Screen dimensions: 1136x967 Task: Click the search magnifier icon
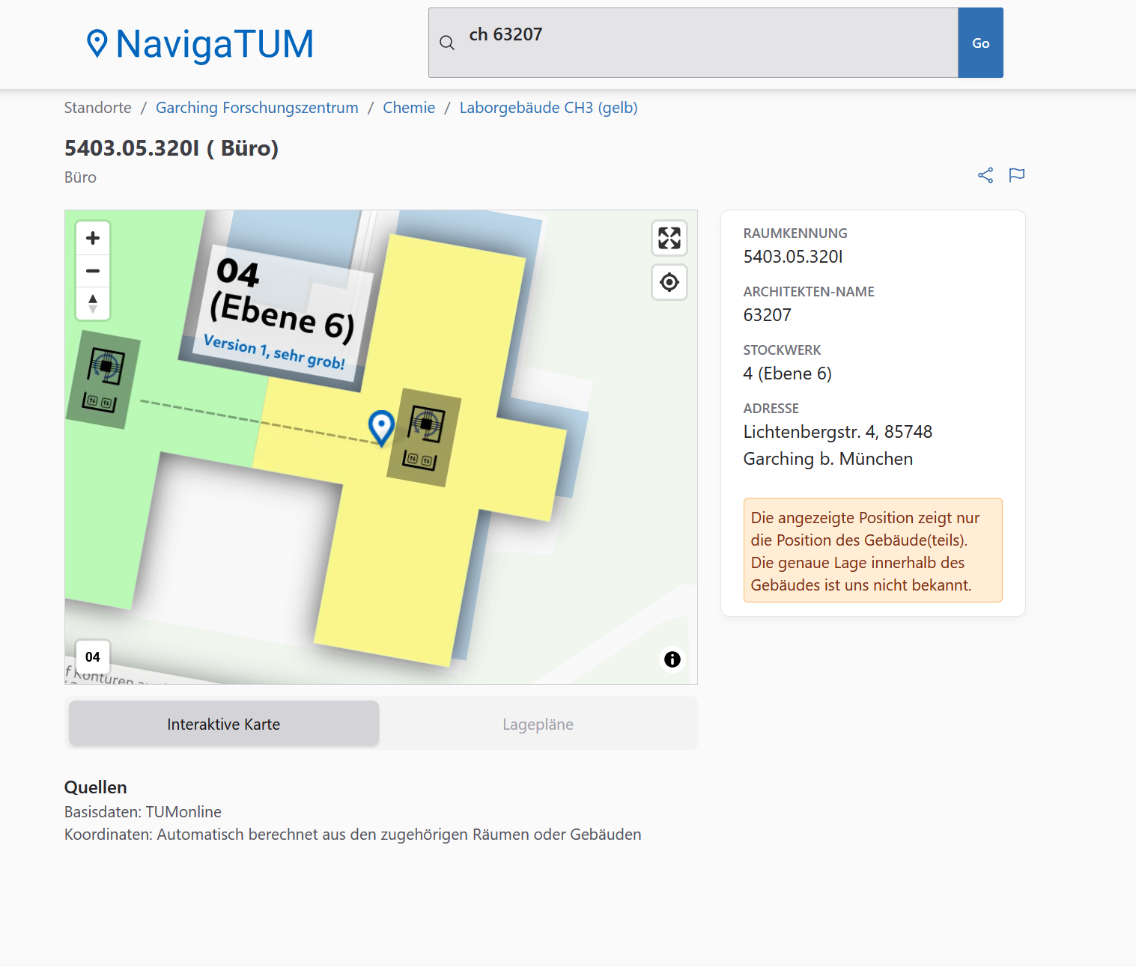click(x=447, y=43)
